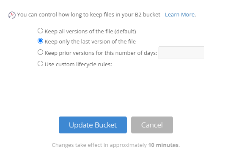This screenshot has width=236, height=160.
Task: Select Keep only the last version radio
Action: [x=40, y=41]
